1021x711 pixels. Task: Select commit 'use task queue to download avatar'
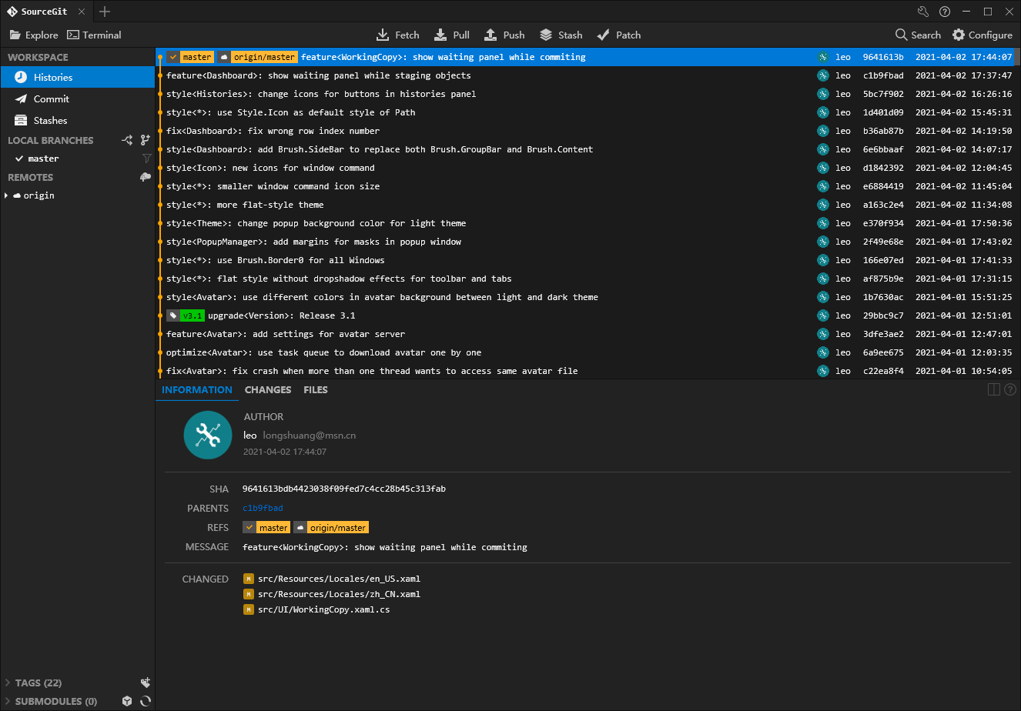pyautogui.click(x=587, y=352)
